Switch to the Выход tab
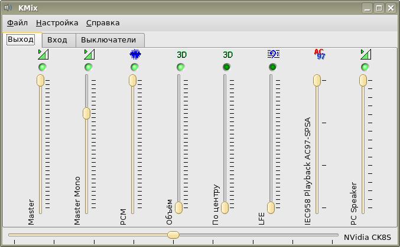The image size is (400, 247). [22, 39]
